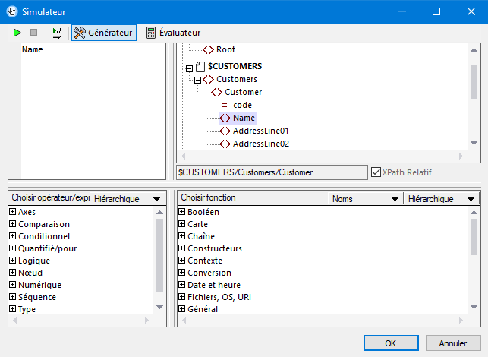Click the $CUSTOMERS document icon

[x=200, y=67]
